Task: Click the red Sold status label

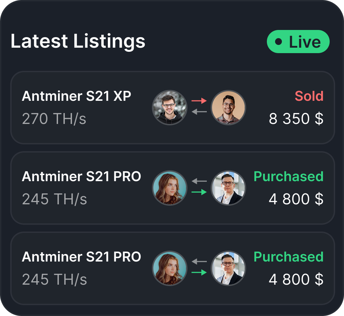Action: click(309, 96)
